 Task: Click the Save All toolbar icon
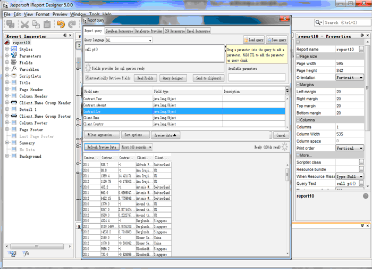pyautogui.click(x=9, y=24)
